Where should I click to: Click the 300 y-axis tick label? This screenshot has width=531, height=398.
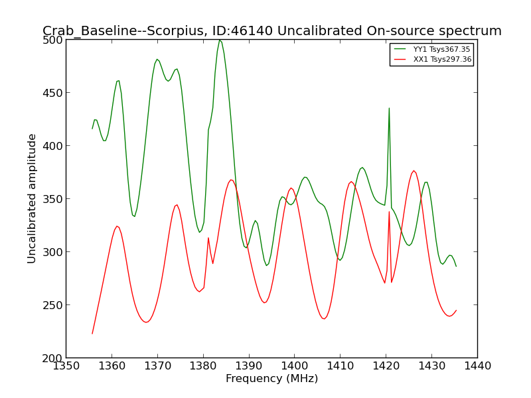pyautogui.click(x=52, y=252)
